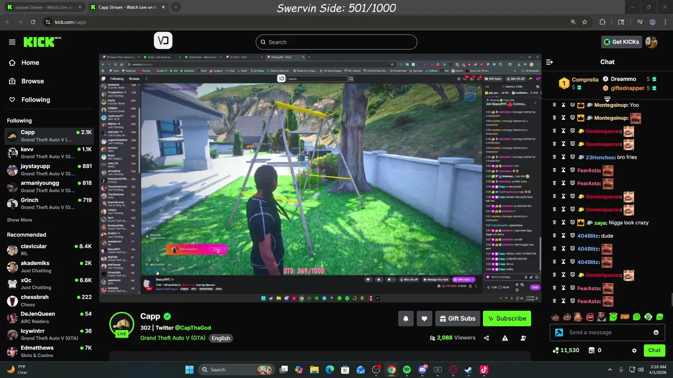Open recommended channel DeJenQueen
This screenshot has height=378, width=673.
(x=49, y=317)
